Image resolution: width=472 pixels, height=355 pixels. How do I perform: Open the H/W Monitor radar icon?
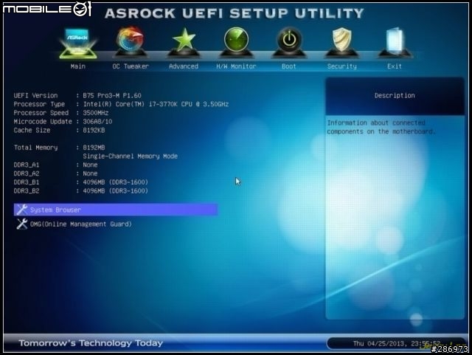(x=236, y=42)
